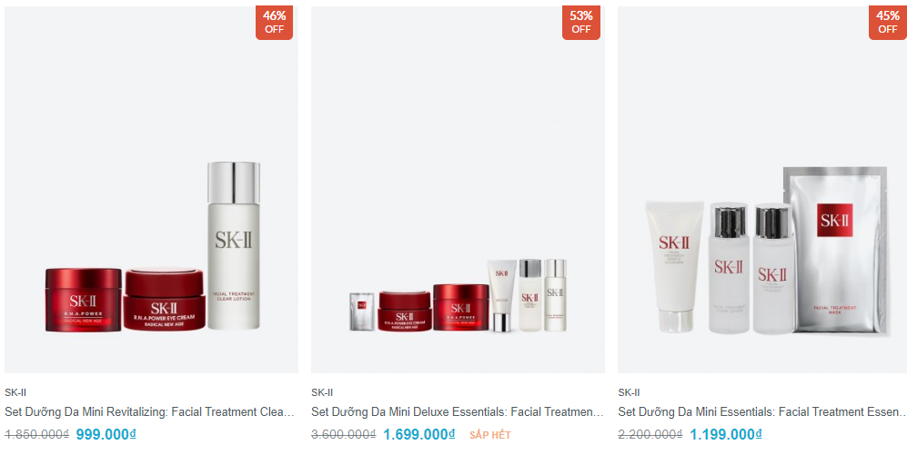Click the 53% OFF discount badge
The image size is (907, 455).
[x=580, y=23]
